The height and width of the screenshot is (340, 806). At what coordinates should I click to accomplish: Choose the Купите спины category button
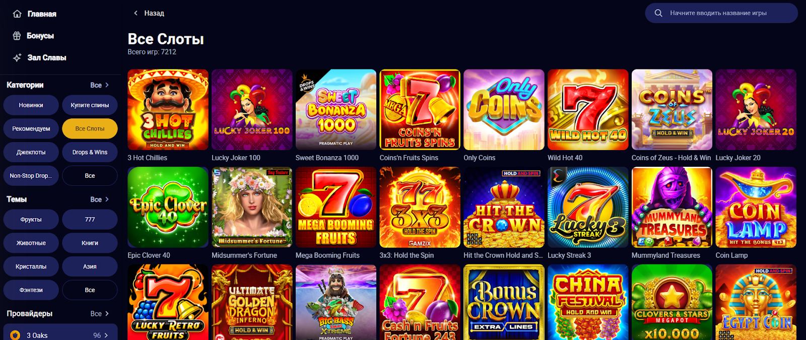[x=90, y=105]
